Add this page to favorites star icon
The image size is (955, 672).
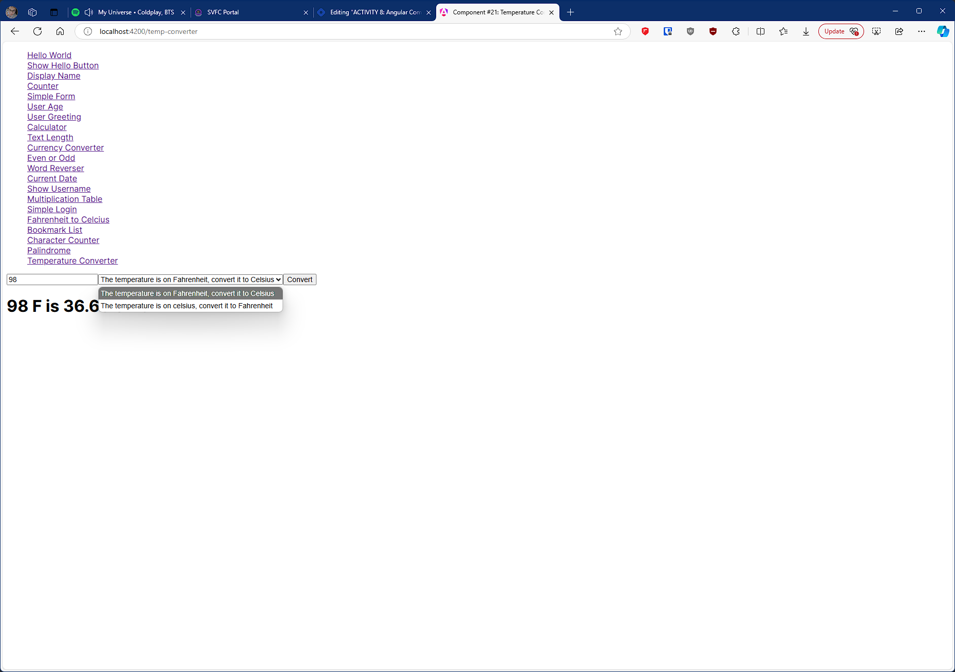coord(617,31)
